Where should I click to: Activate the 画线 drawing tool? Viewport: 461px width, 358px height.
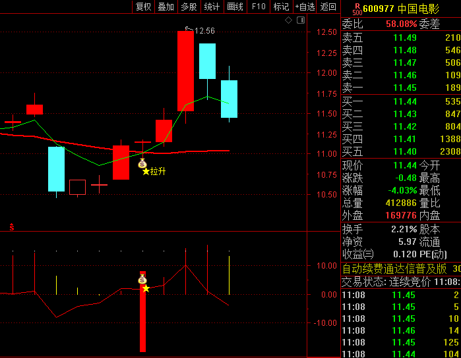pyautogui.click(x=235, y=7)
